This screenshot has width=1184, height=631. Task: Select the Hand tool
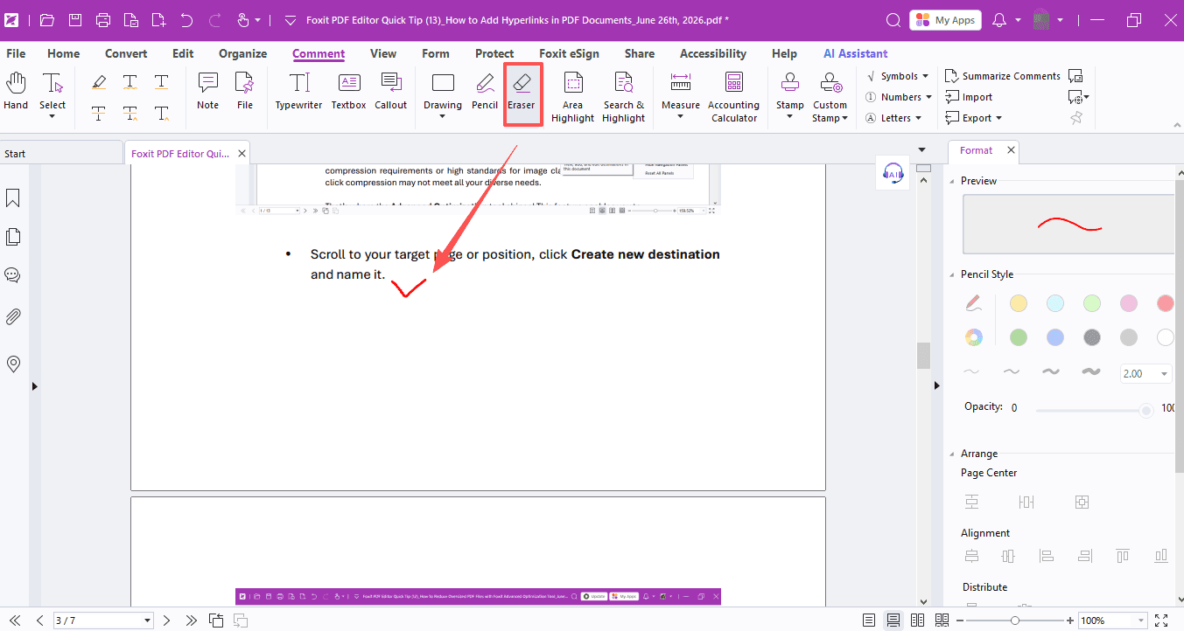click(16, 92)
